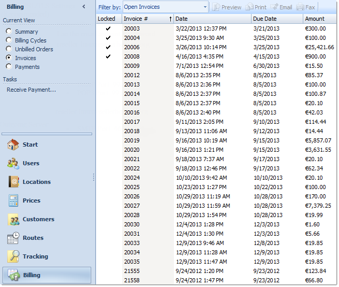Click the Email button label
This screenshot has width=339, height=287.
coord(286,7)
